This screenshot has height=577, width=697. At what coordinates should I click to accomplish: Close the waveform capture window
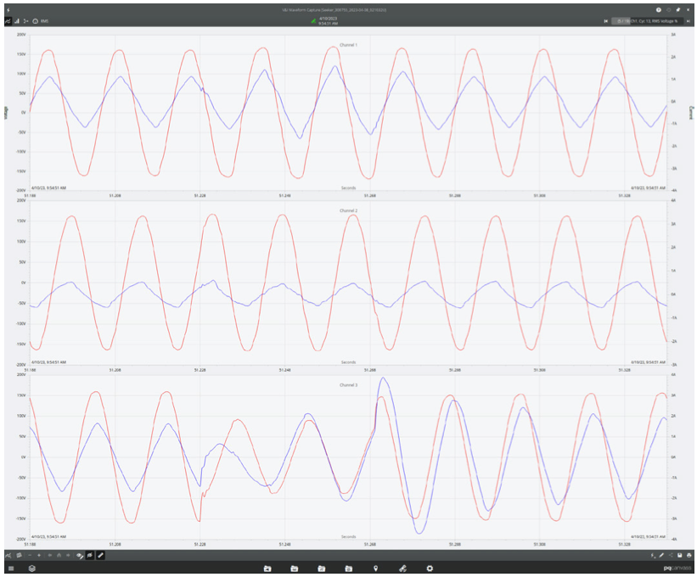pyautogui.click(x=689, y=10)
